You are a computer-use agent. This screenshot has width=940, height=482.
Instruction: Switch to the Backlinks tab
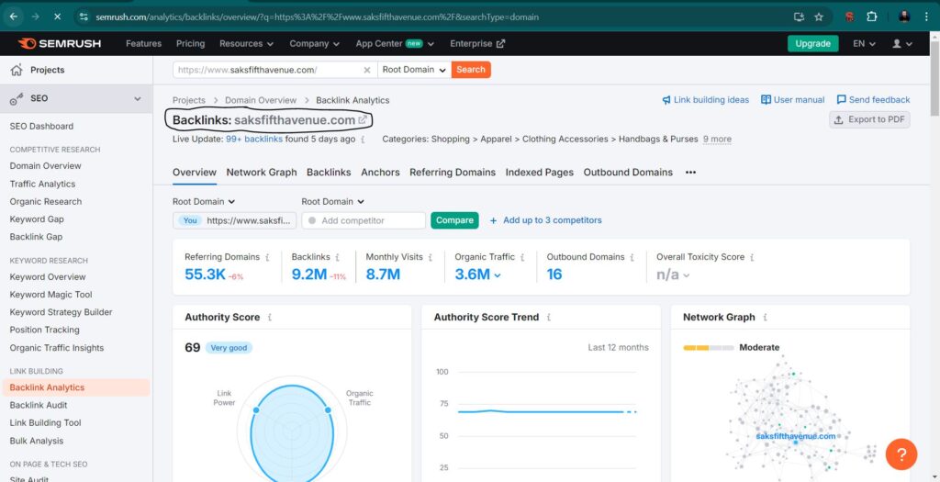pos(329,173)
